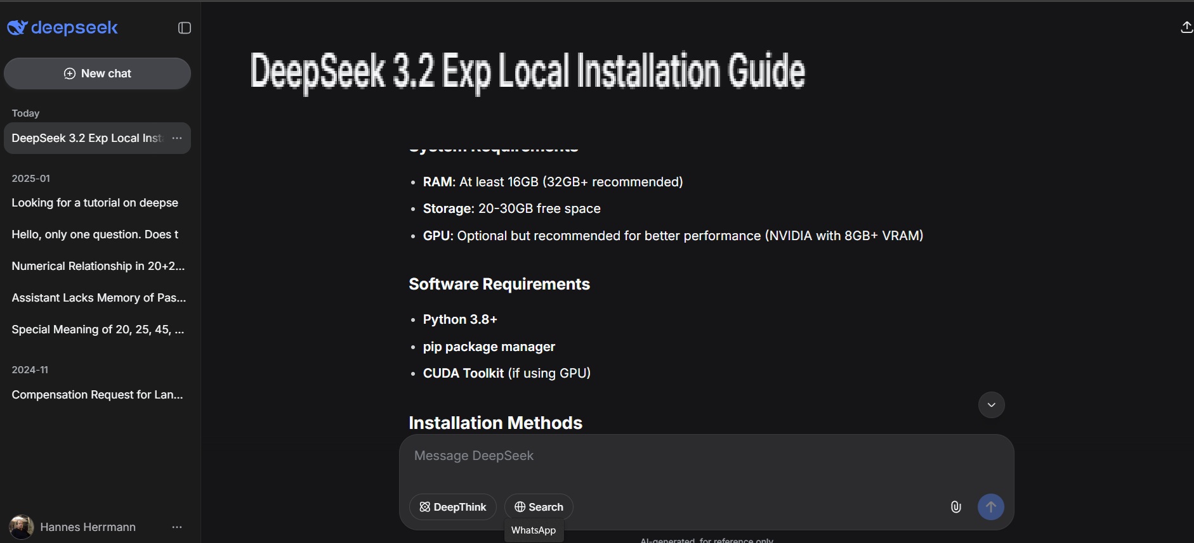Toggle DeepThink mode
Image resolution: width=1194 pixels, height=543 pixels.
tap(453, 507)
